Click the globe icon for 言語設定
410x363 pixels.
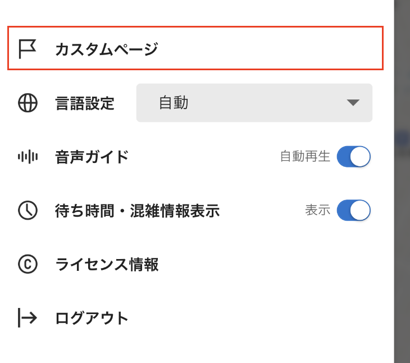click(x=28, y=103)
